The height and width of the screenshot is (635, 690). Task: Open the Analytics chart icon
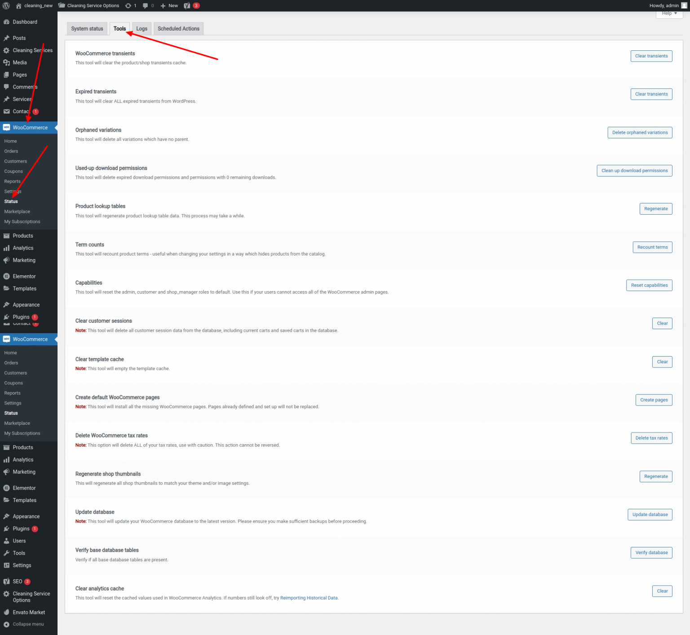pos(6,248)
